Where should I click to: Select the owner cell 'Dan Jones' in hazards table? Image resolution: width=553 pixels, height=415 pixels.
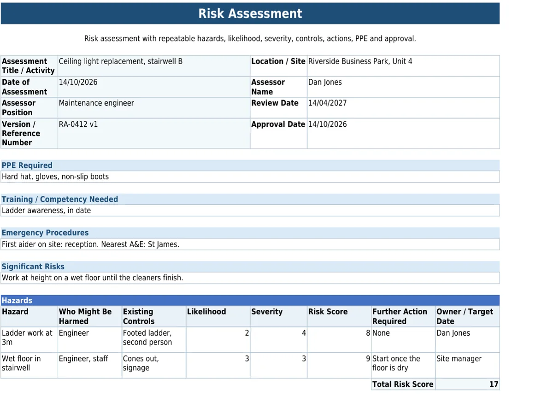[x=467, y=340]
